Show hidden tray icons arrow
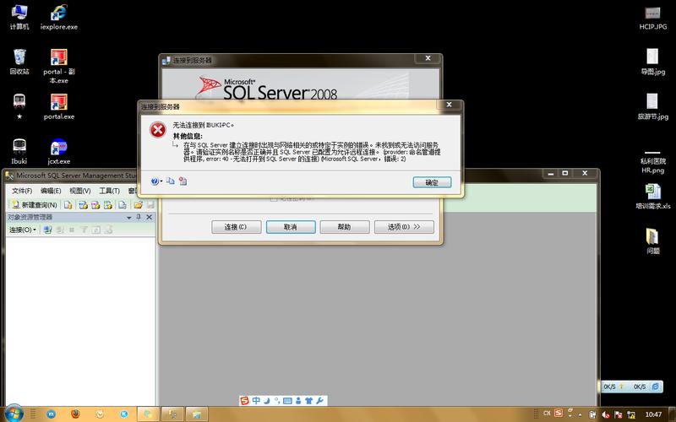 [580, 415]
